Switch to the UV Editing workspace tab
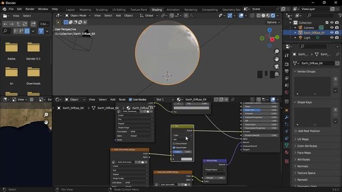 [119, 10]
